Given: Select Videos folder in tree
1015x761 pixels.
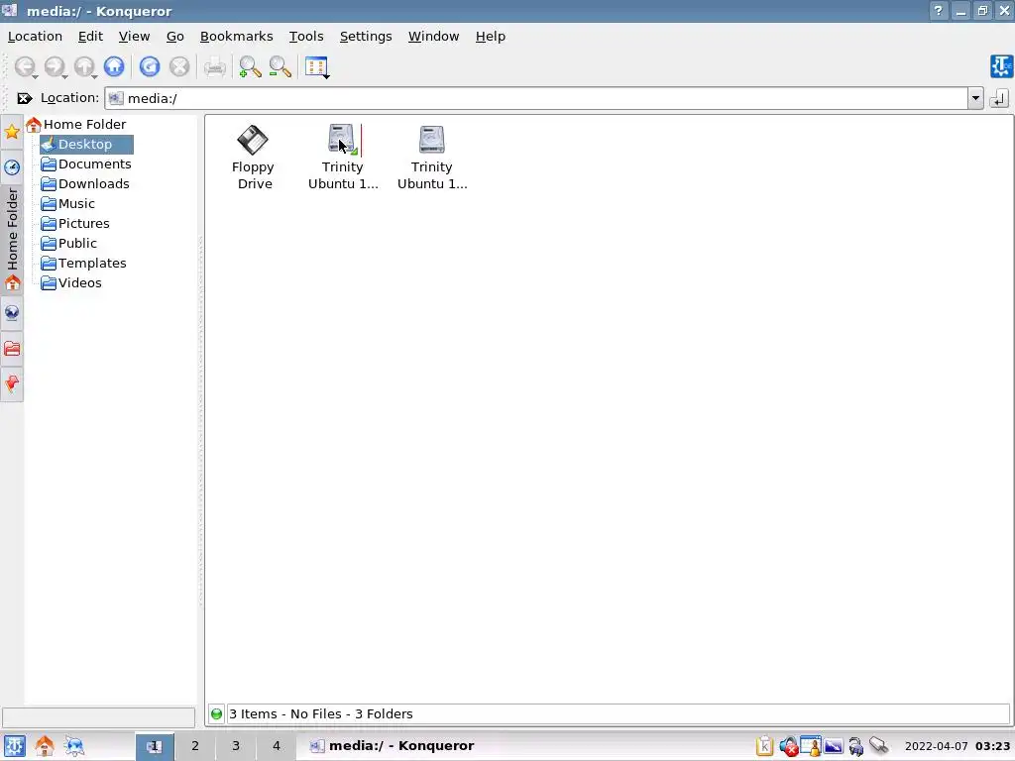Looking at the screenshot, I should tap(71, 283).
